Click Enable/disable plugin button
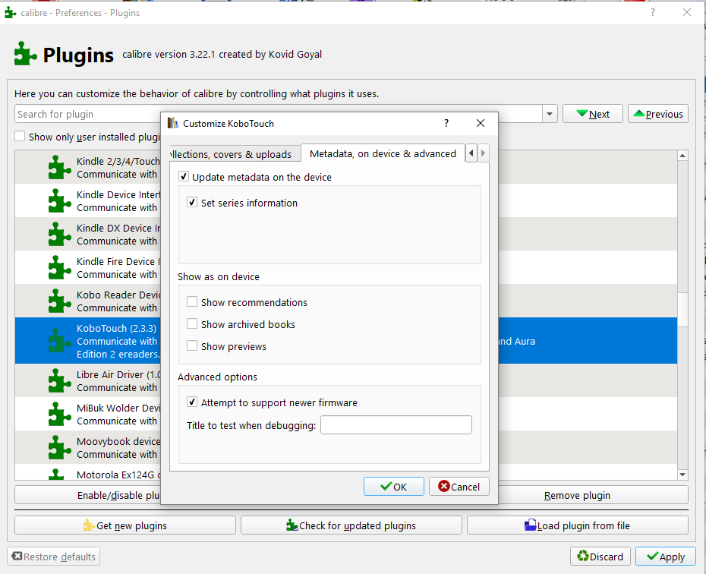Viewport: 706px width, 574px height. [88, 495]
